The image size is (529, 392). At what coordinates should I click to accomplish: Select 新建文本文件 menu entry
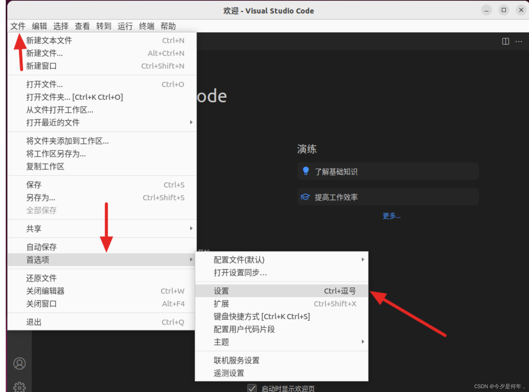49,40
